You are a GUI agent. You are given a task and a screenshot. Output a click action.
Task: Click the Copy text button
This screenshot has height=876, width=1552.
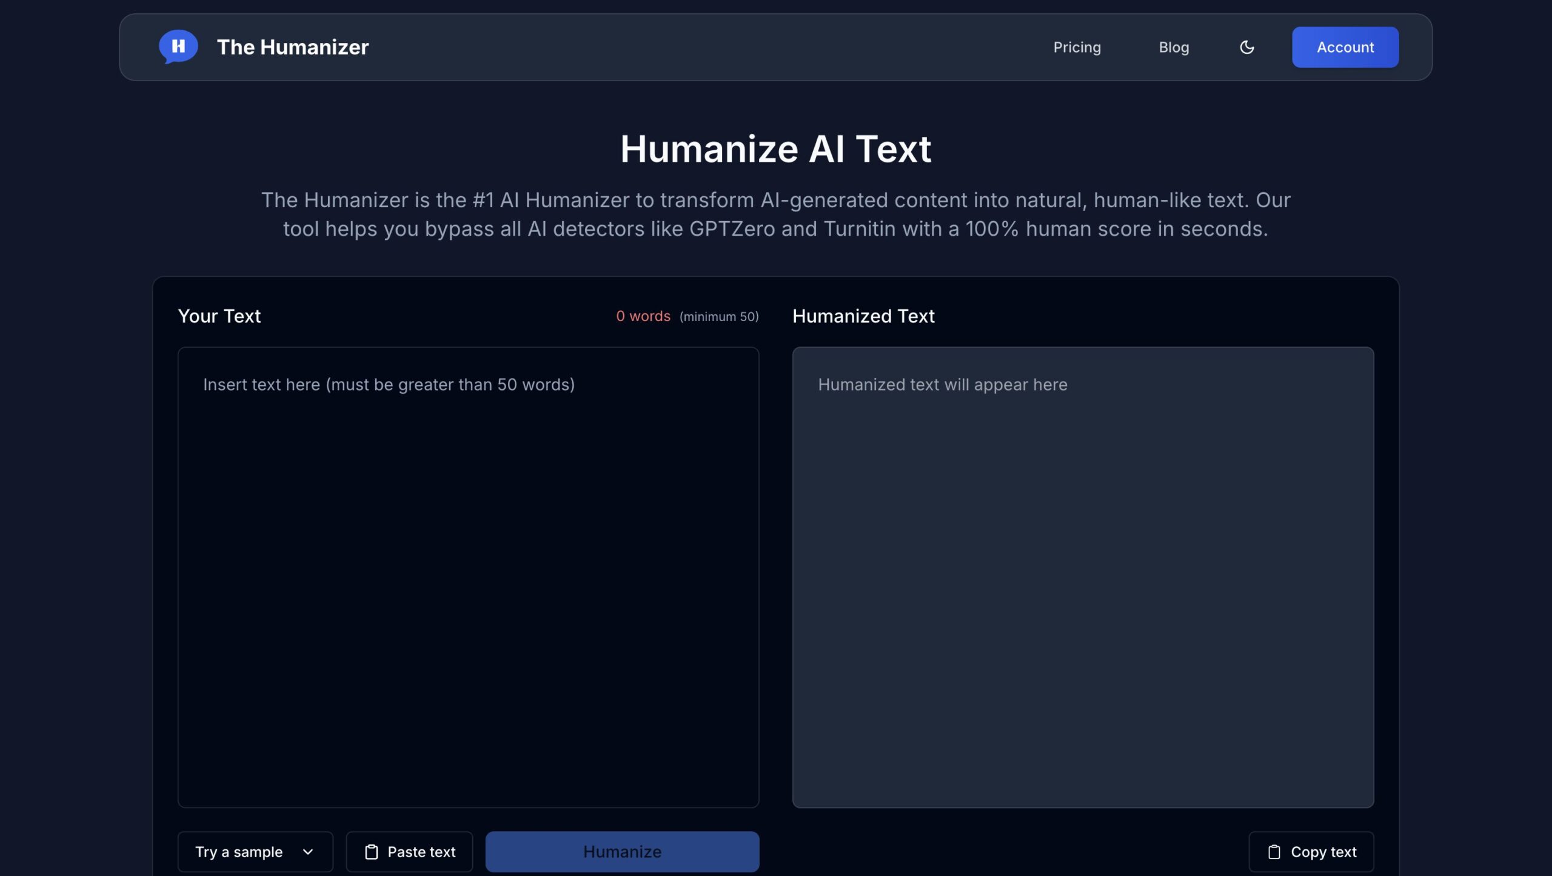[x=1311, y=852]
